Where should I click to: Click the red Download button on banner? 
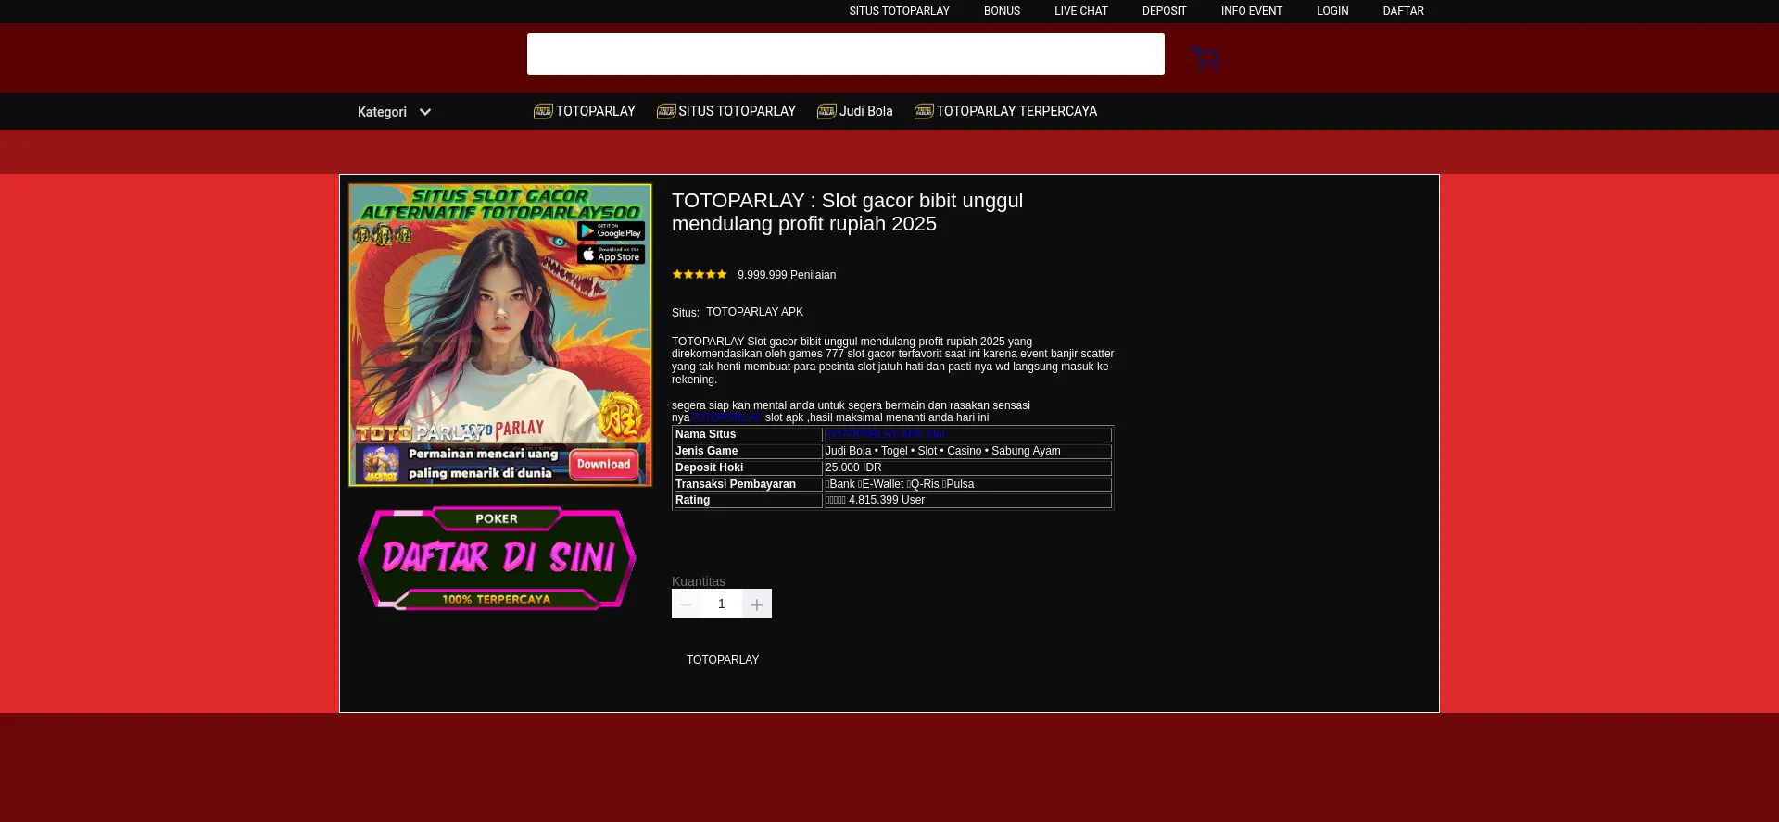(603, 465)
